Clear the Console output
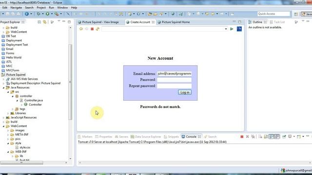Image resolution: width=312 pixels, height=175 pixels. (260, 137)
